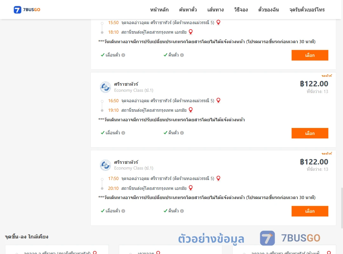
Task: Click ศรีราชาทัวร์ operator name on 17:50 trip
Action: tap(126, 162)
